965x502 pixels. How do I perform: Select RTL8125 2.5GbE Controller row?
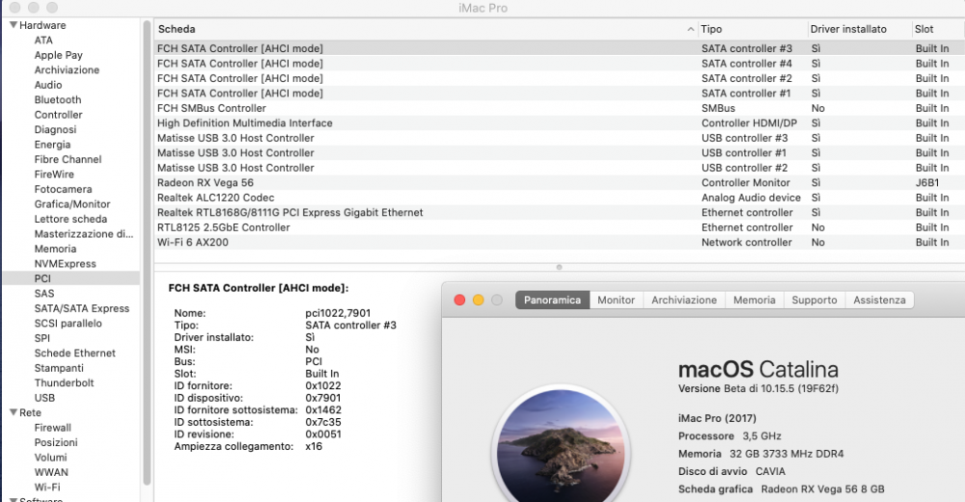(x=559, y=227)
